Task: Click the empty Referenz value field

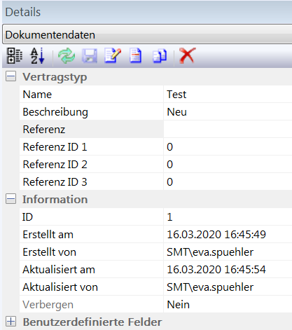Action: [x=228, y=129]
